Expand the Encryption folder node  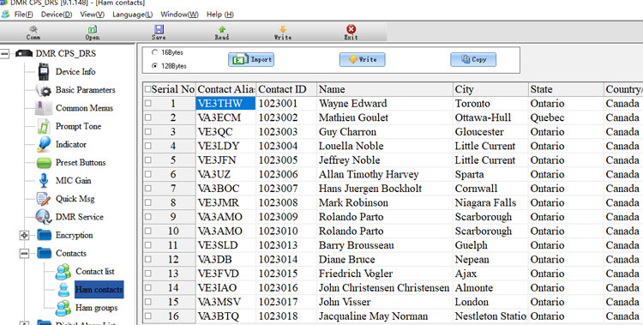(25, 236)
